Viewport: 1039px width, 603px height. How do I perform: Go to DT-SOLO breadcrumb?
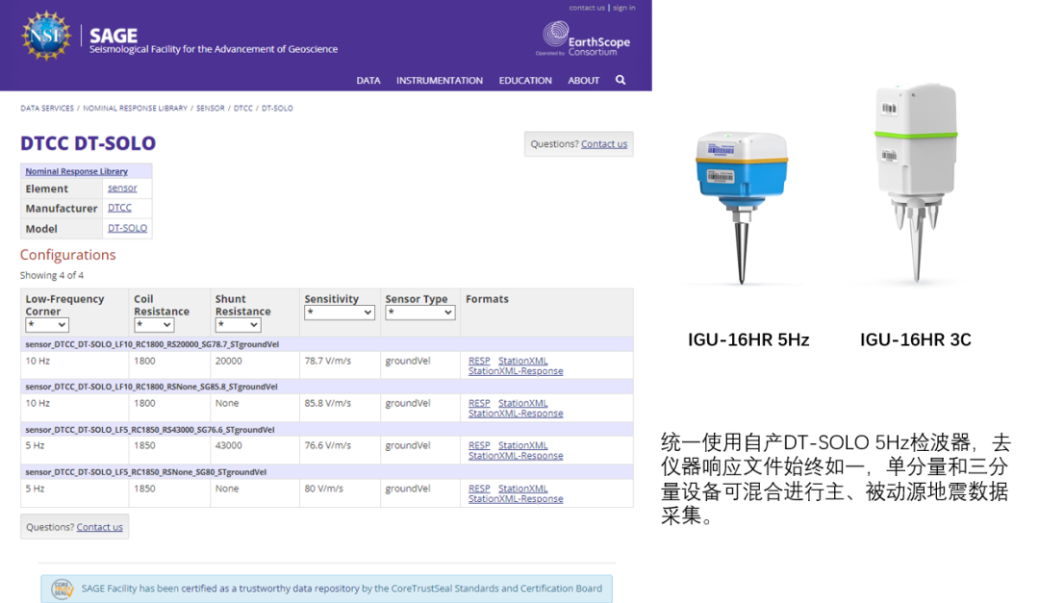277,108
